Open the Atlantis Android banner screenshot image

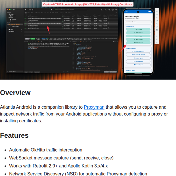tap(88, 40)
